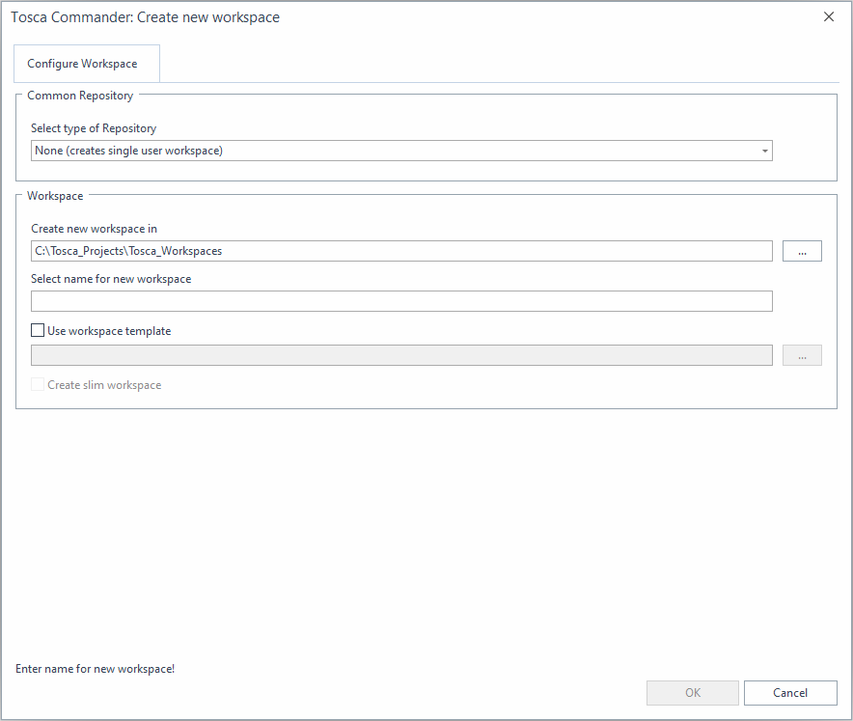The height and width of the screenshot is (721, 853).
Task: Click the disabled workspace template path field
Action: click(x=401, y=355)
